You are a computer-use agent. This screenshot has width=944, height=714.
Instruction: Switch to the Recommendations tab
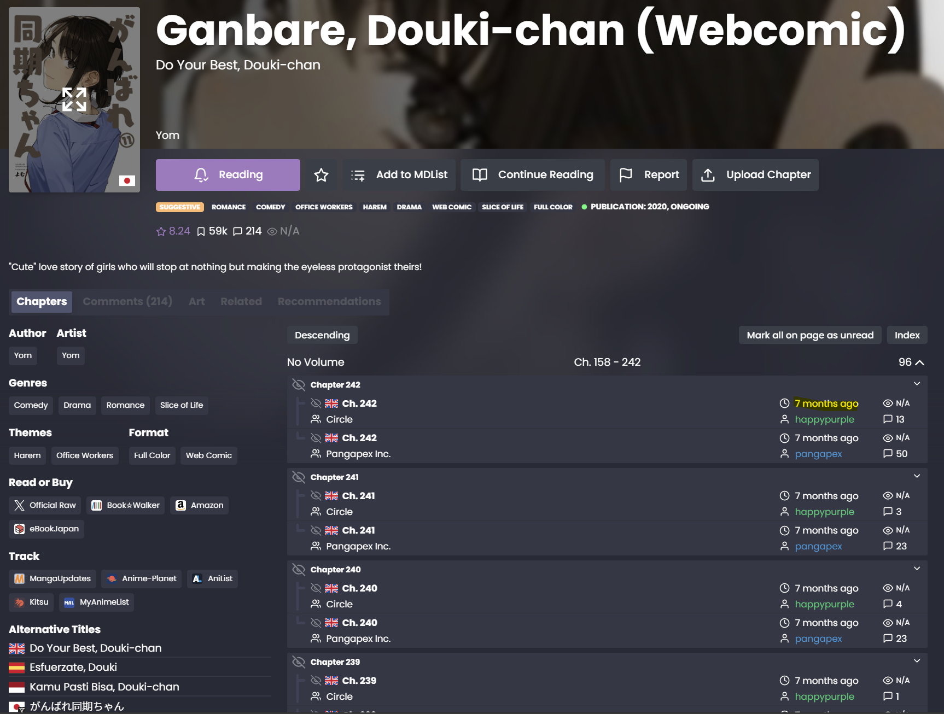[329, 301]
